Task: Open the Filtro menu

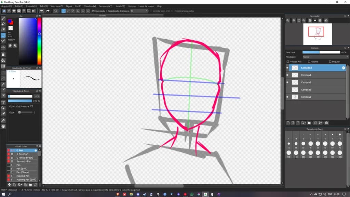Action: click(x=44, y=6)
